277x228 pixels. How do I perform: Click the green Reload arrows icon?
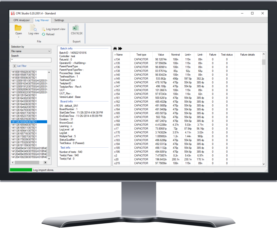[44, 34]
